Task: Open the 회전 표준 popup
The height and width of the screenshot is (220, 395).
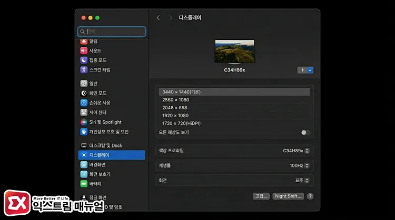Action: point(302,180)
